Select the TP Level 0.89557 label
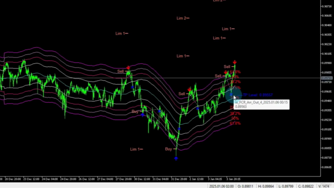This screenshot has height=188, width=334. (x=258, y=95)
